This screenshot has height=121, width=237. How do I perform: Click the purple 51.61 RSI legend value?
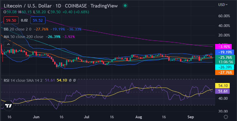pyautogui.click(x=50, y=80)
